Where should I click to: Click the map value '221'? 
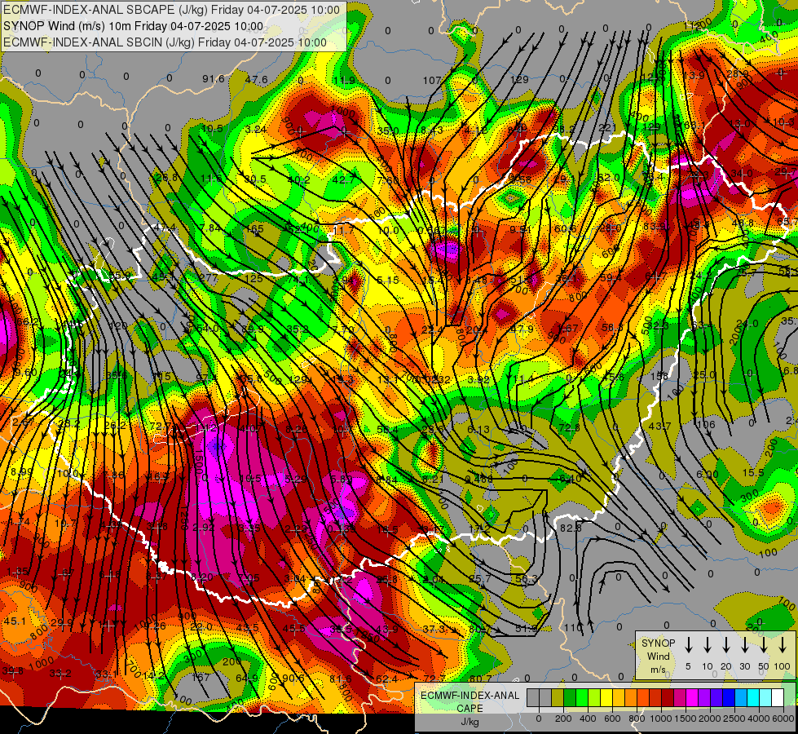[x=607, y=127]
